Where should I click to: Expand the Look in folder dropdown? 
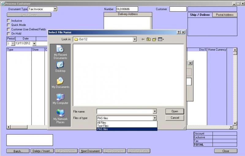coord(135,39)
